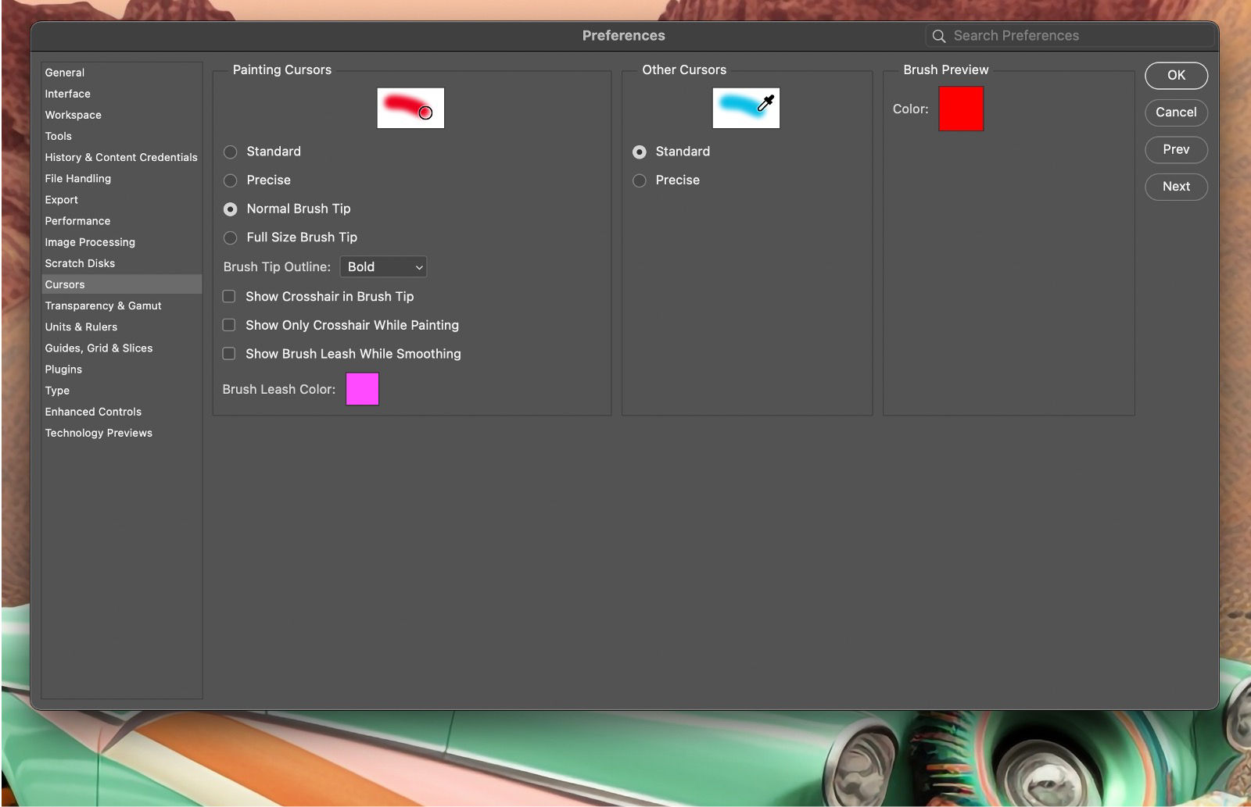Click the red brush stroke preview image
This screenshot has height=807, width=1251.
pyautogui.click(x=410, y=108)
